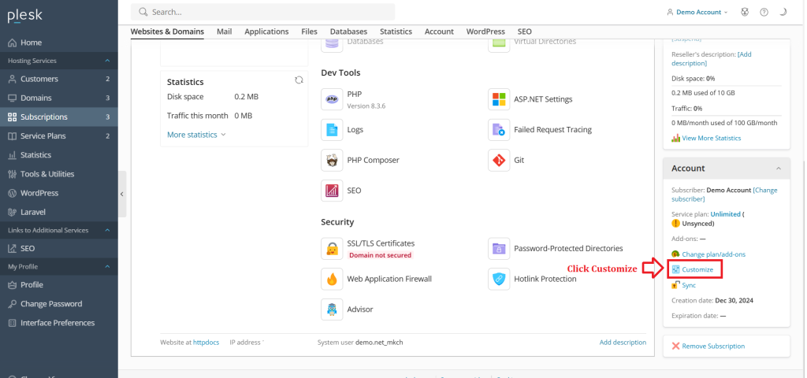The height and width of the screenshot is (378, 807).
Task: Switch to the Statistics tab
Action: (x=396, y=31)
